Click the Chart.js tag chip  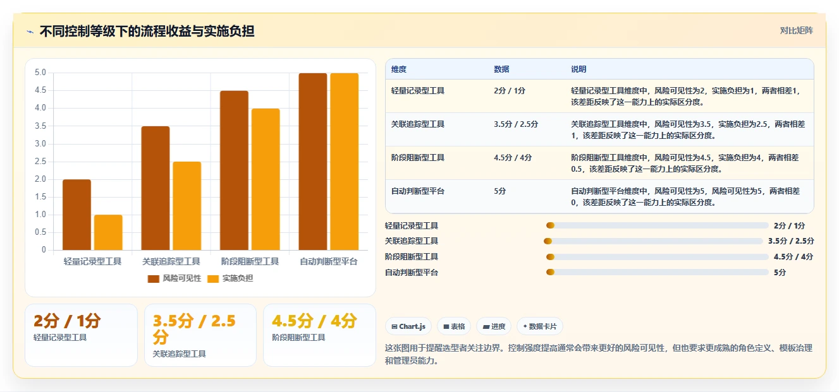409,326
